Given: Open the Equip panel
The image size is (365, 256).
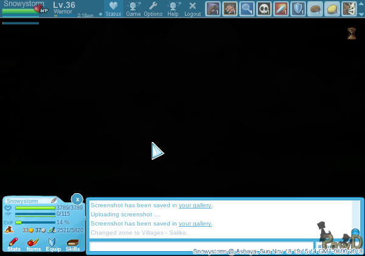Looking at the screenshot, I should pos(53,244).
